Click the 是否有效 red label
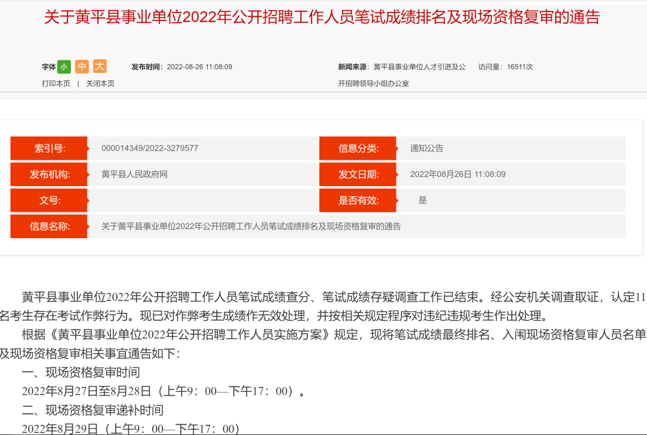The height and width of the screenshot is (435, 647). [358, 200]
